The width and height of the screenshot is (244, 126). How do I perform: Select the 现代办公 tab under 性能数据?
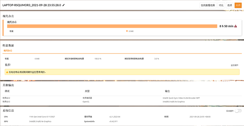[x=8, y=50]
